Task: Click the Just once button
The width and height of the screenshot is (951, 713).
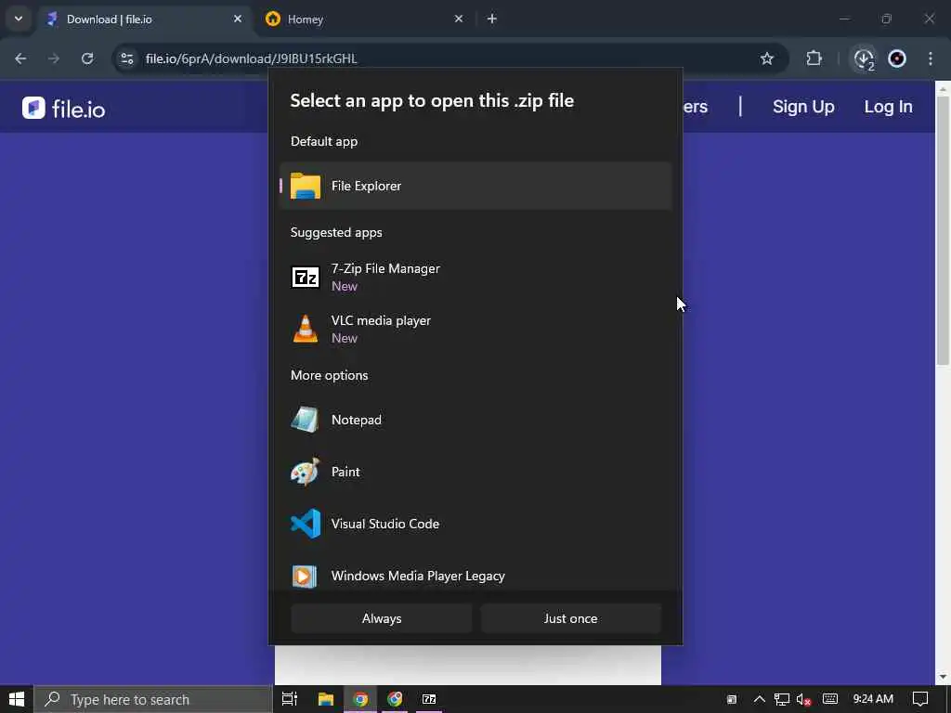Action: coord(571,618)
